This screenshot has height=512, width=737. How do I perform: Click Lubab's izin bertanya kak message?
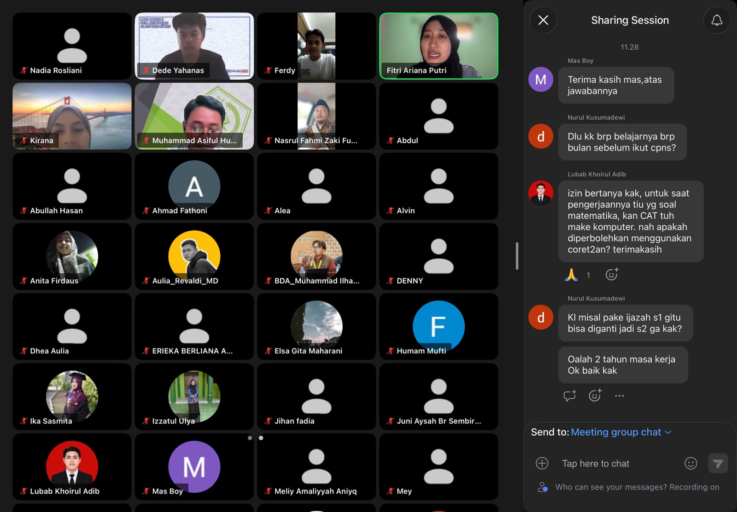[x=631, y=221]
